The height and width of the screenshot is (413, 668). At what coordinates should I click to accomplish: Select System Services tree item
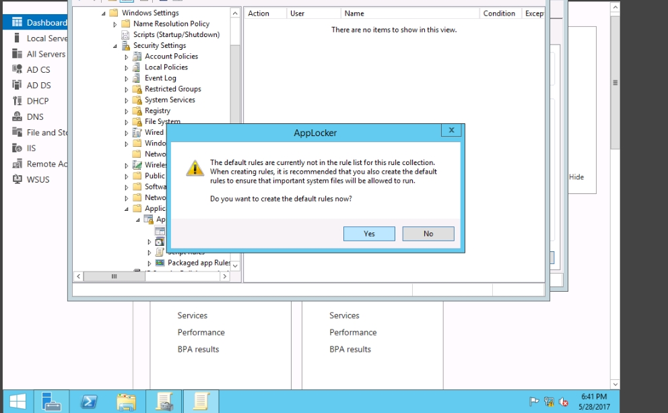(x=170, y=100)
